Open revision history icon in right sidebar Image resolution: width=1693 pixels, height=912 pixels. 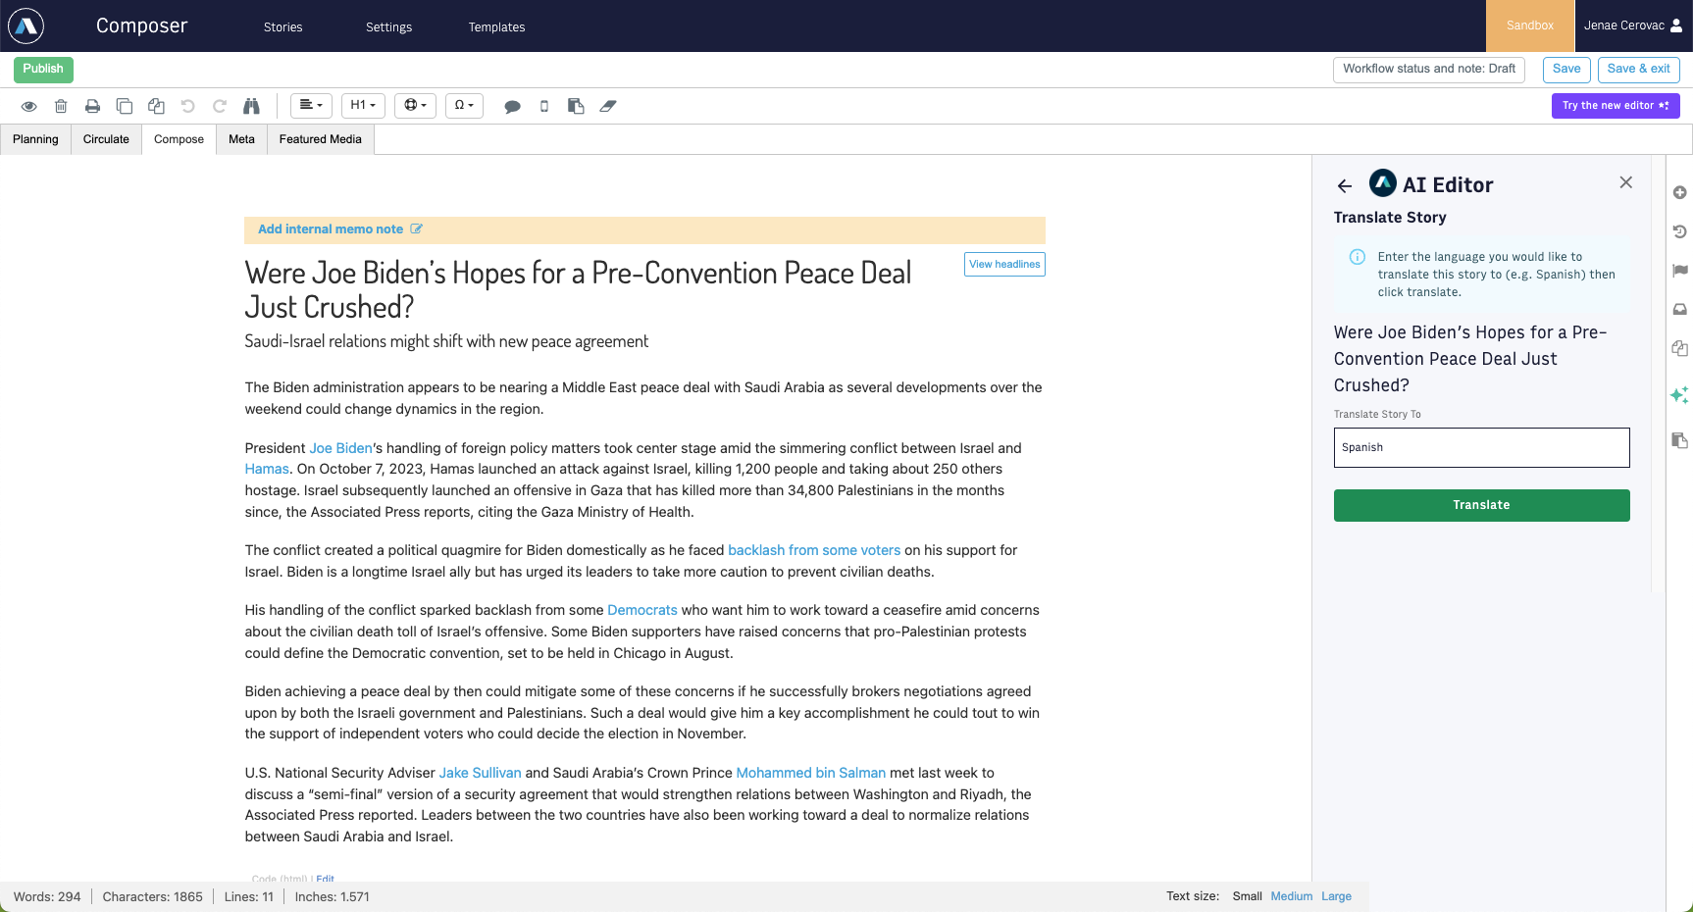(1679, 231)
